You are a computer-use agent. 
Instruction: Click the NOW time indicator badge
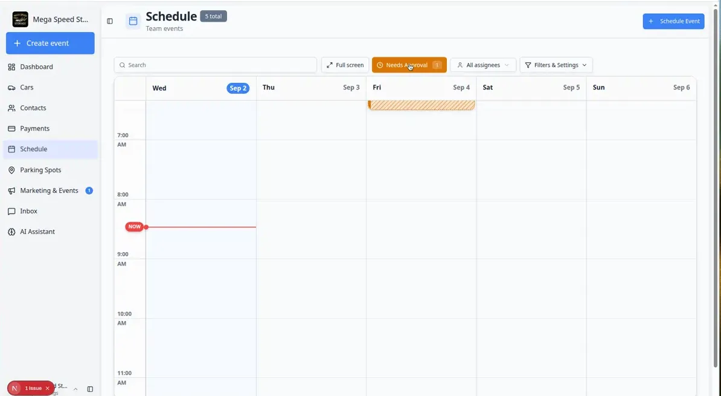tap(134, 227)
